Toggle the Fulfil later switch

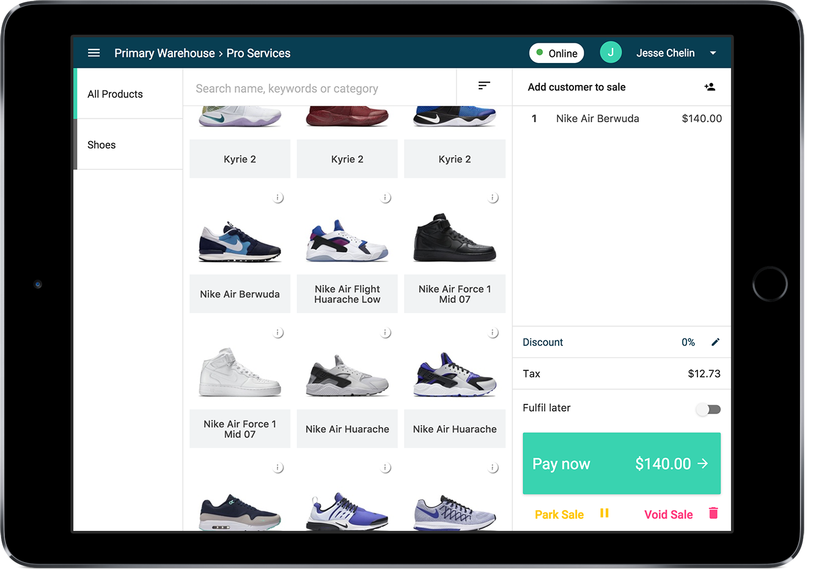point(709,409)
